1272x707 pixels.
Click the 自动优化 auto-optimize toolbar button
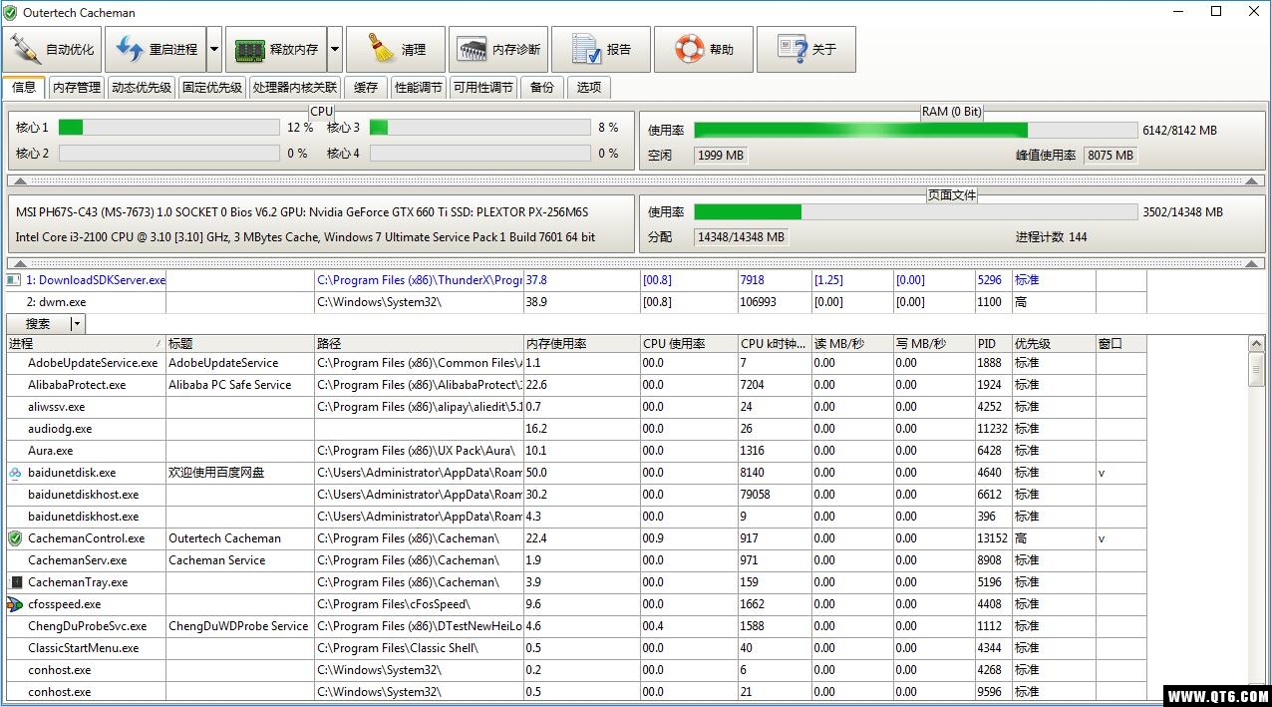click(53, 50)
